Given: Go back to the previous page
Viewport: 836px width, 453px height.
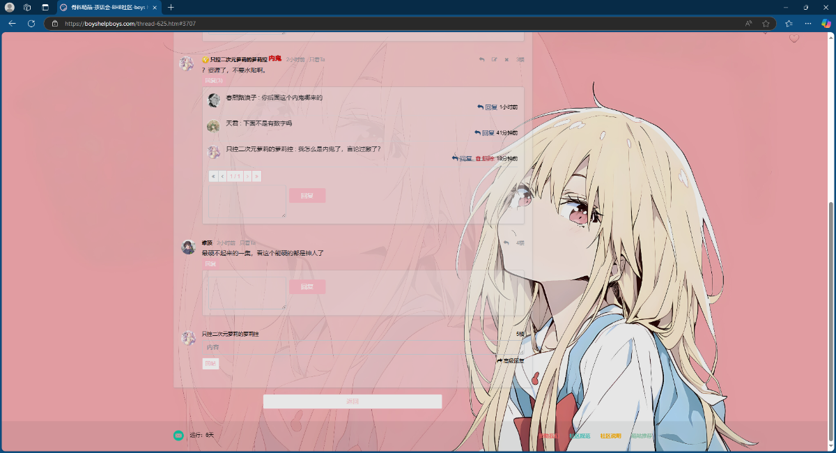Looking at the screenshot, I should (x=12, y=23).
